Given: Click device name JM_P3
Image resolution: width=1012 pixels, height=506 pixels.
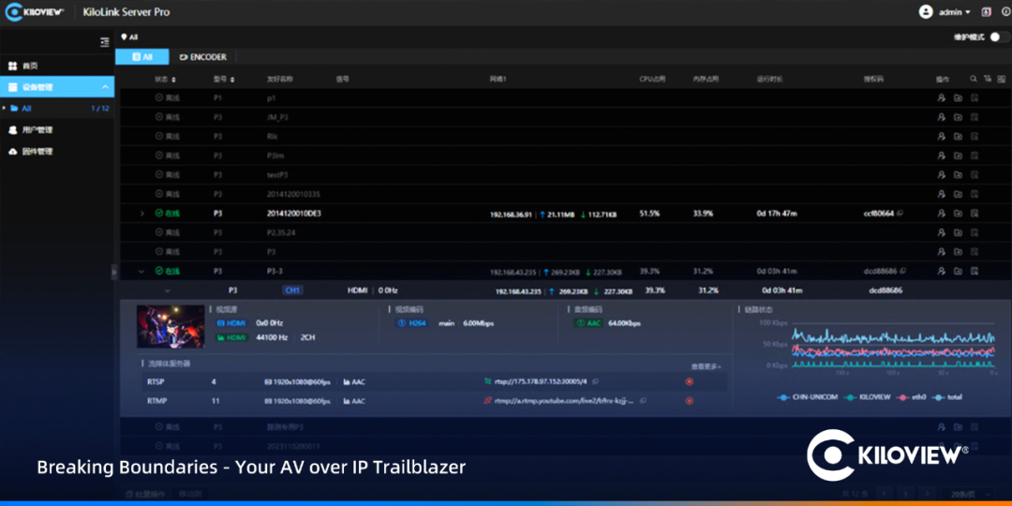Looking at the screenshot, I should [277, 117].
